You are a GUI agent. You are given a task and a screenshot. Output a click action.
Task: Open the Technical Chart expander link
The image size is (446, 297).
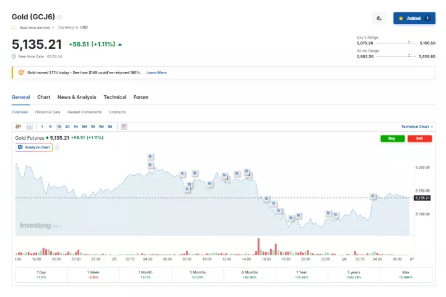point(417,126)
